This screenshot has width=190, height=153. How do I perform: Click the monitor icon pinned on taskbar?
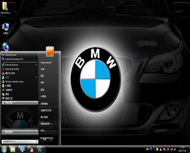[22, 149]
